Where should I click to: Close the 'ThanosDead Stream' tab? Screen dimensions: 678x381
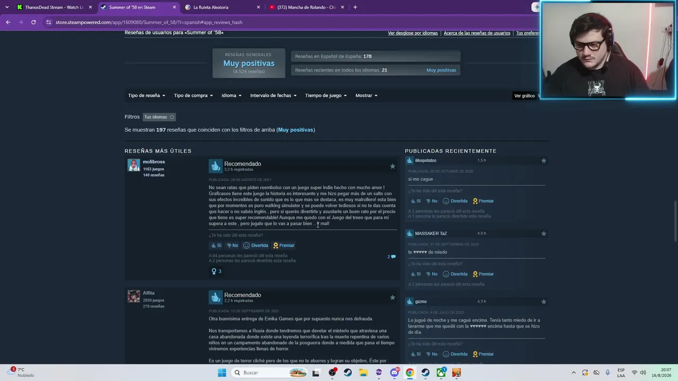[91, 7]
